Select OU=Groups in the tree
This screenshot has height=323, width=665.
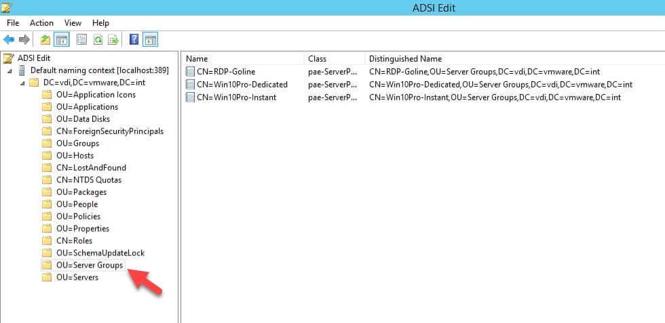point(77,144)
